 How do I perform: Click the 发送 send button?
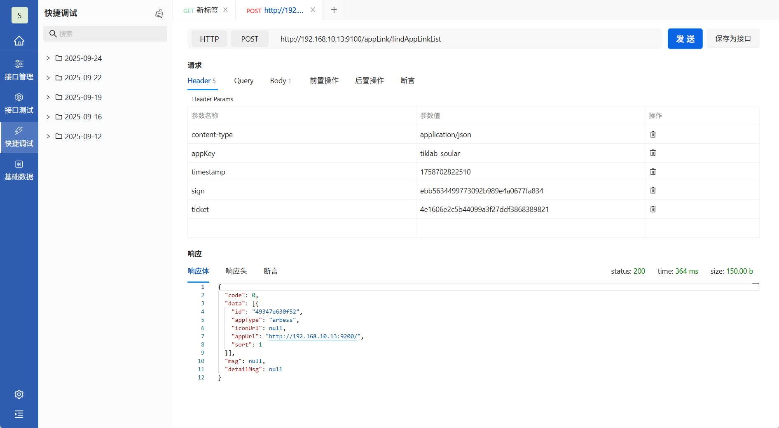coord(685,39)
